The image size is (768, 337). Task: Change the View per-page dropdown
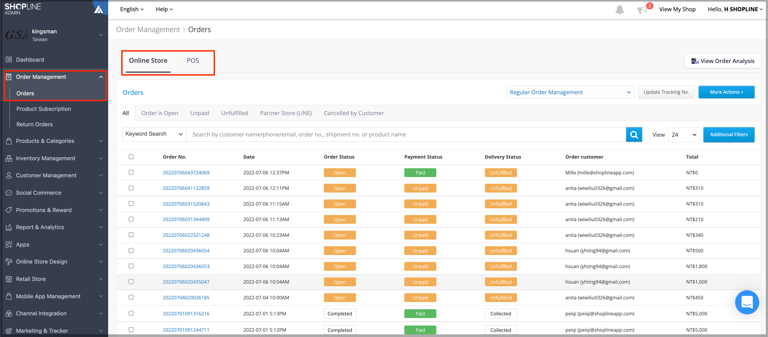click(684, 135)
